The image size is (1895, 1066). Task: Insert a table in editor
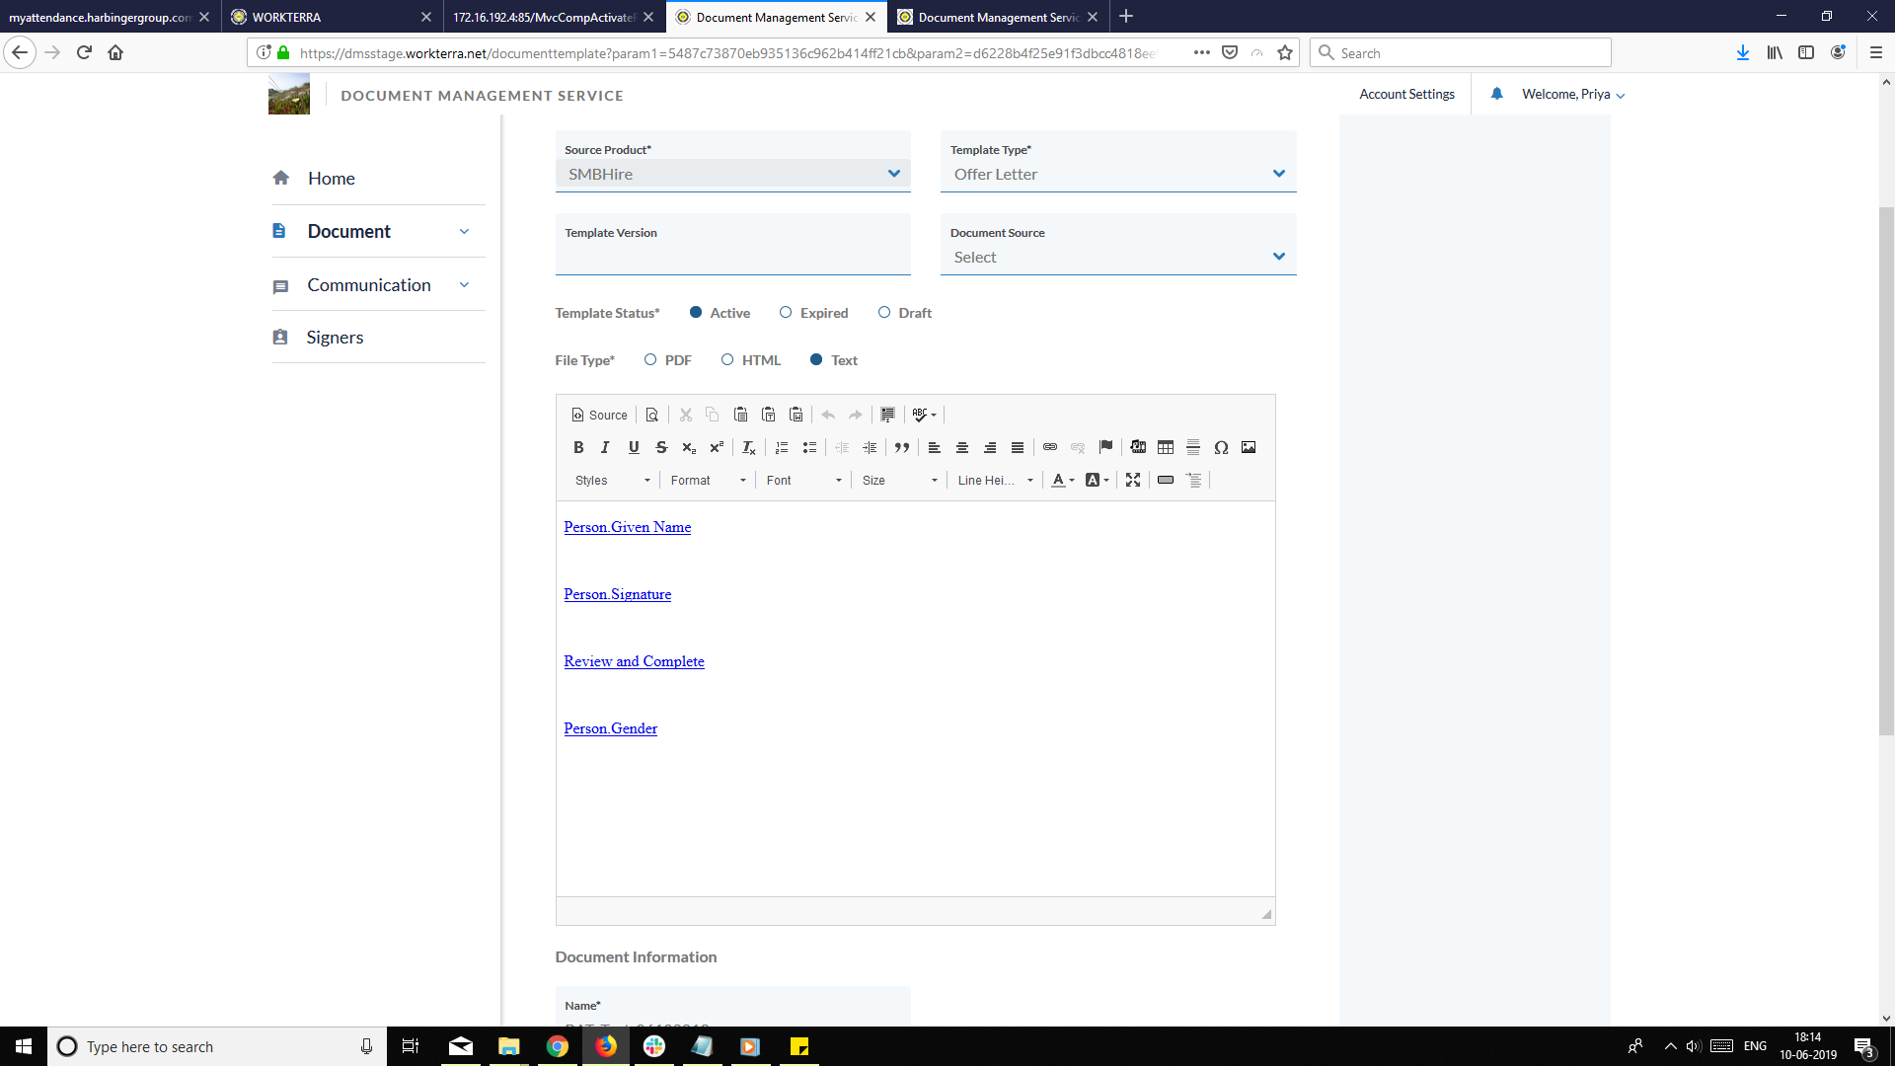coord(1165,447)
